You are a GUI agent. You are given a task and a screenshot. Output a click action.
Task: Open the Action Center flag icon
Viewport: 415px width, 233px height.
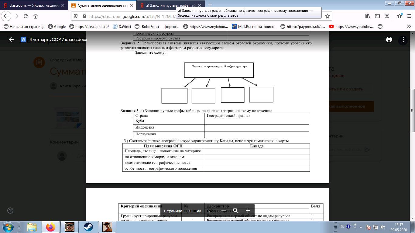coord(368,227)
